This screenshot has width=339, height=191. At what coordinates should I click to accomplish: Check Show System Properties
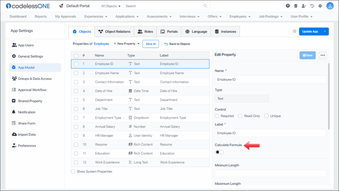click(x=73, y=171)
